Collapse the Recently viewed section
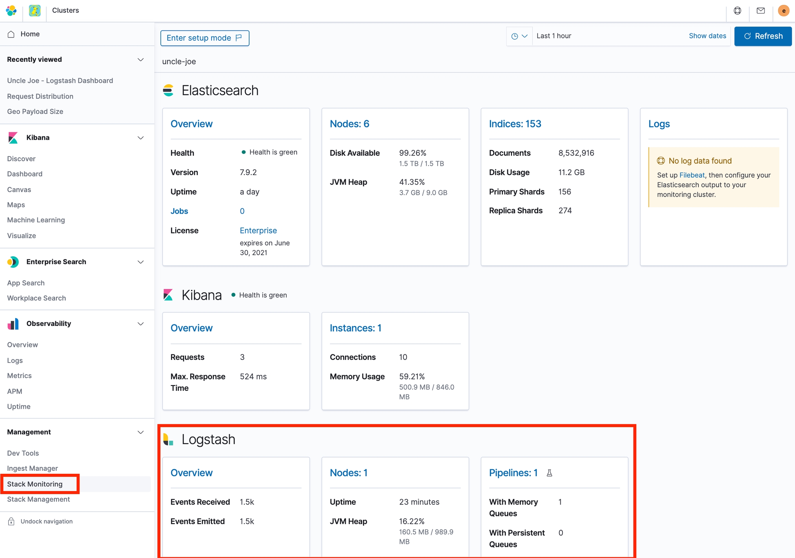Viewport: 795px width, 558px height. click(140, 60)
